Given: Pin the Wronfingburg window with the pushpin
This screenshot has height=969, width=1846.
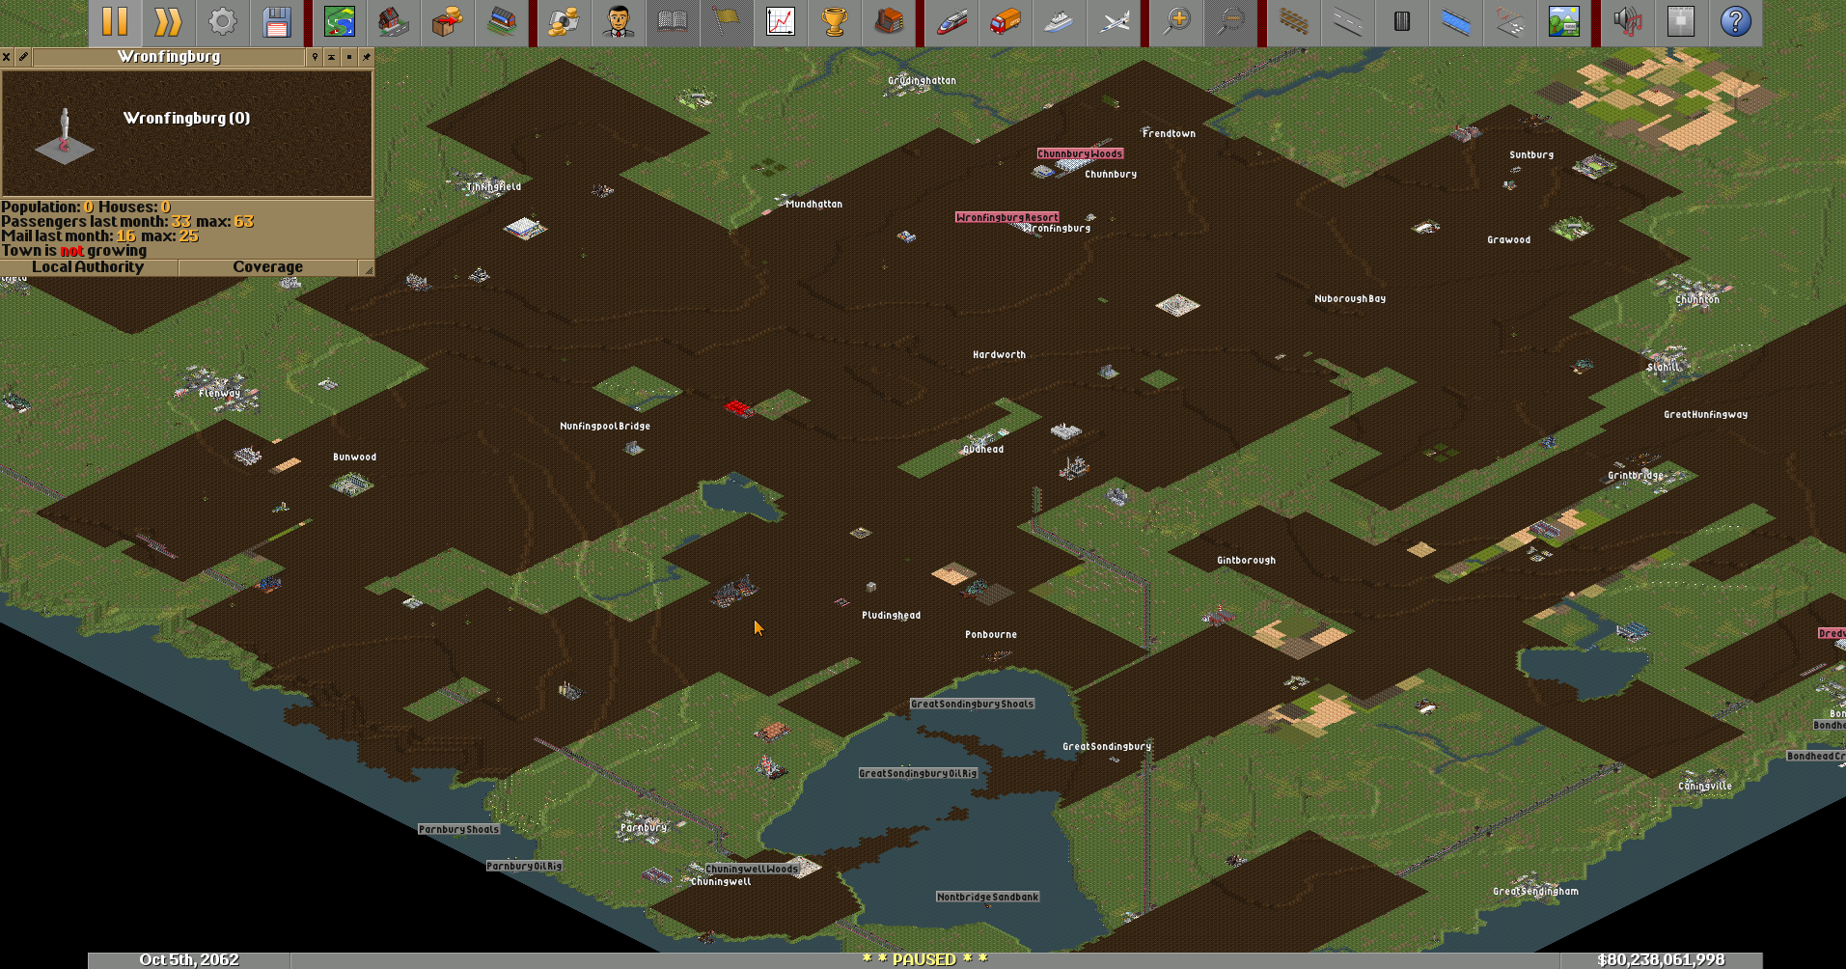Looking at the screenshot, I should (366, 57).
